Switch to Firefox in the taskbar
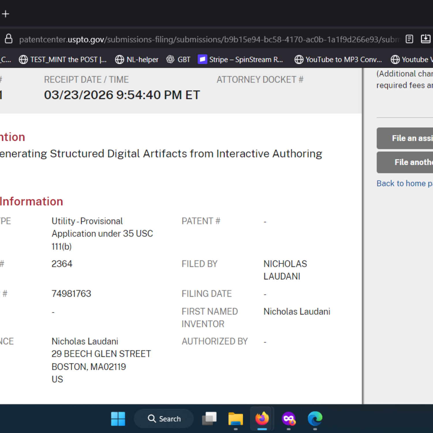 tap(262, 419)
